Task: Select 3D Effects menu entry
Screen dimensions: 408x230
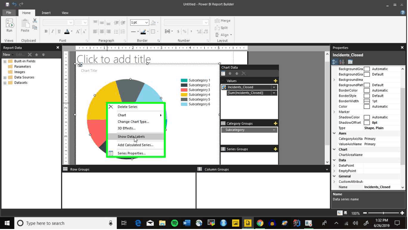Action: point(136,128)
